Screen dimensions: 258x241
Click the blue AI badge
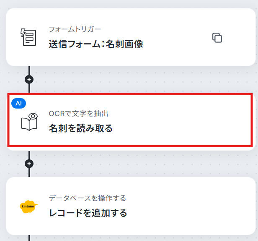(x=18, y=104)
